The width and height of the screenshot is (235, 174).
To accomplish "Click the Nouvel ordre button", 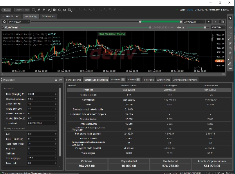I will [x=22, y=10].
